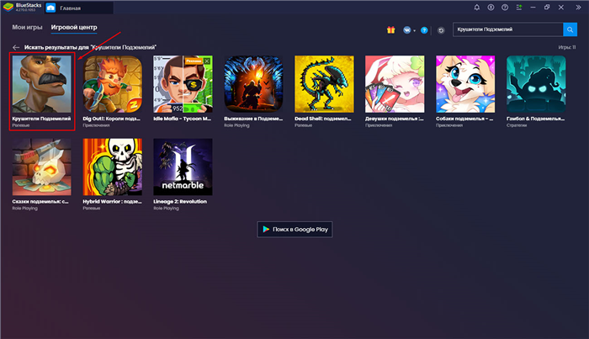Open Девушки подземелья game thumbnail

pos(395,84)
